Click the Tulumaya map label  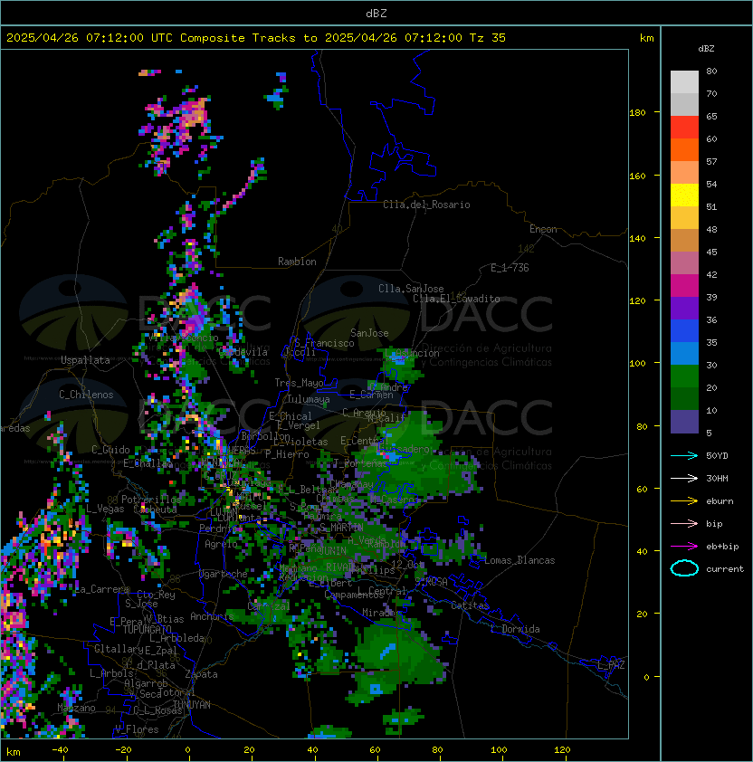coord(309,399)
